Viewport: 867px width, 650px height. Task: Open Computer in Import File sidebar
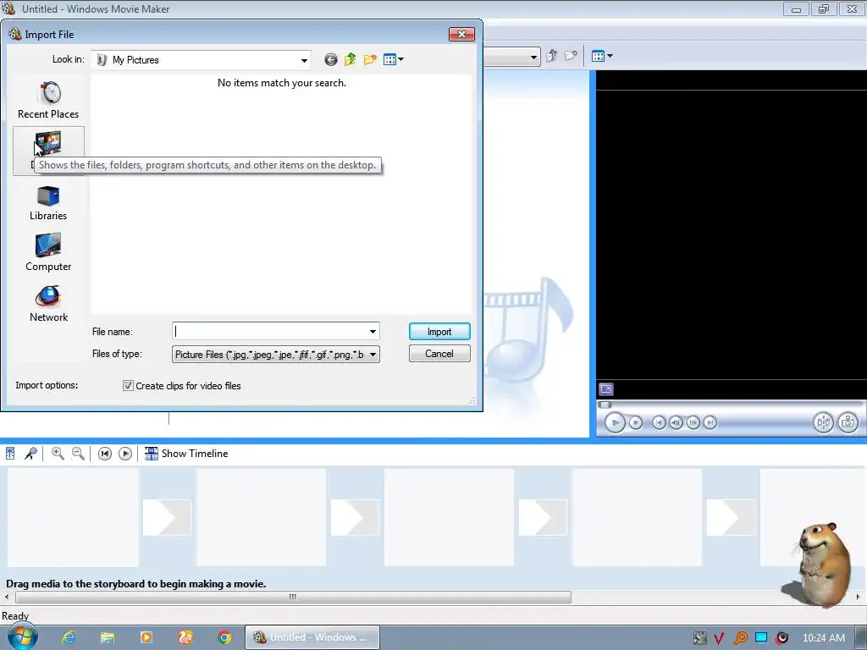coord(48,253)
